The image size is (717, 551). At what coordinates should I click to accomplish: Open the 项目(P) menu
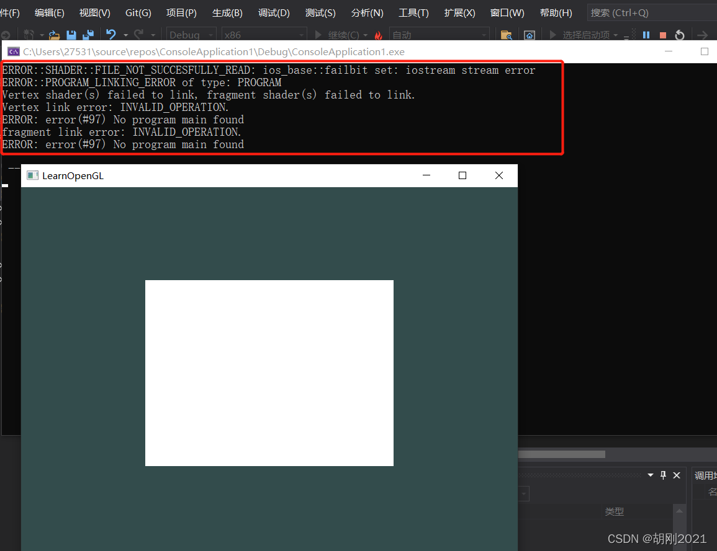pyautogui.click(x=181, y=13)
